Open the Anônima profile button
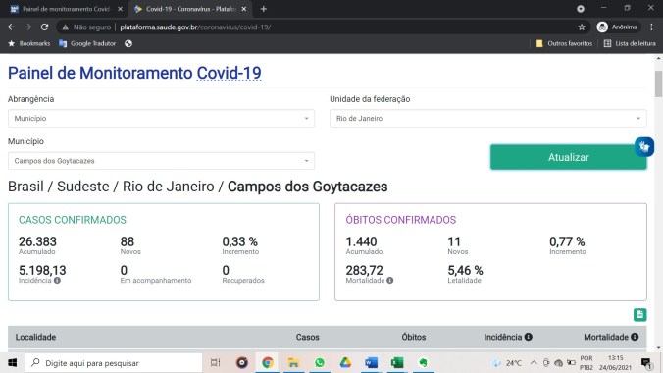Viewport: 663px width, 373px height. 617,27
